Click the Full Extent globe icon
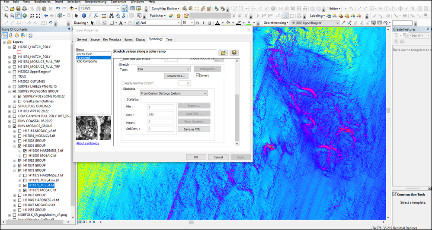This screenshot has width=432, height=230. pyautogui.click(x=25, y=16)
